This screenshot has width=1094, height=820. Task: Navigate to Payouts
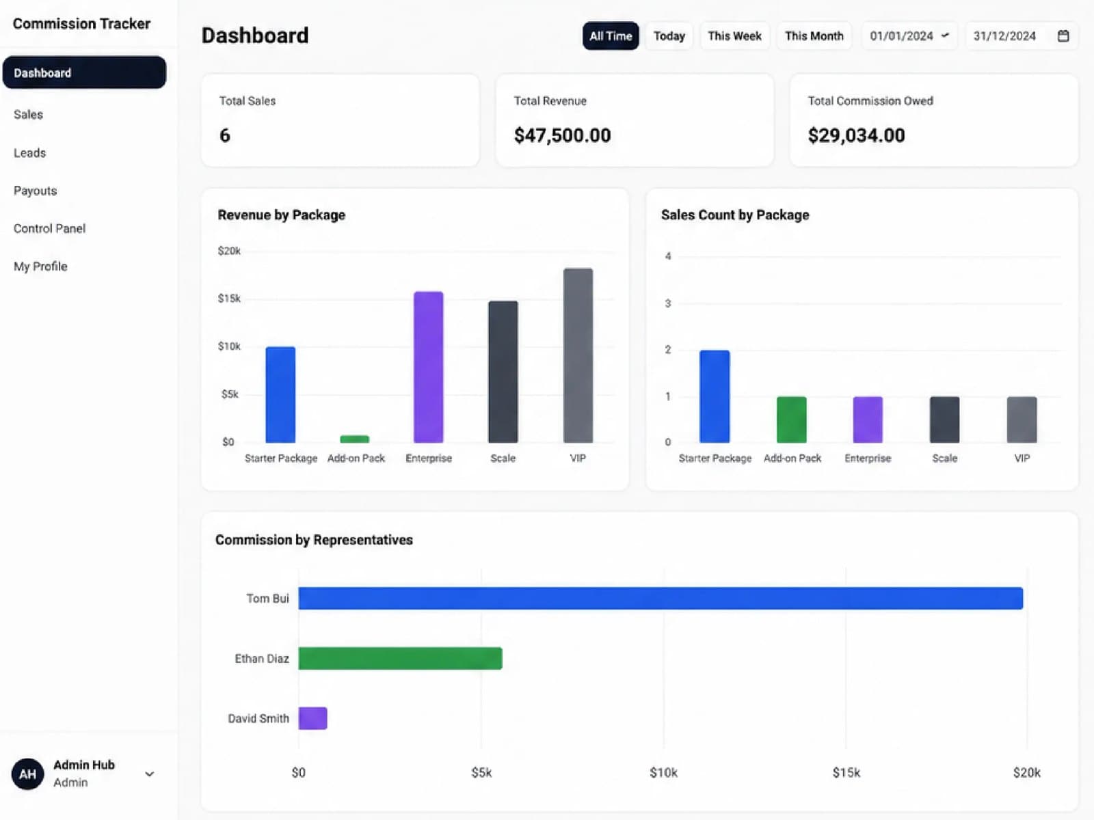pos(35,191)
